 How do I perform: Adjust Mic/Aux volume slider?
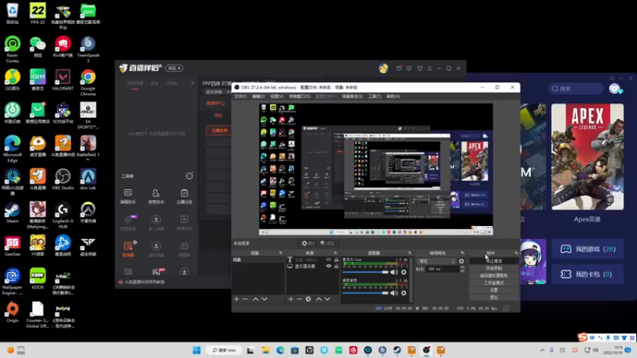pos(365,272)
